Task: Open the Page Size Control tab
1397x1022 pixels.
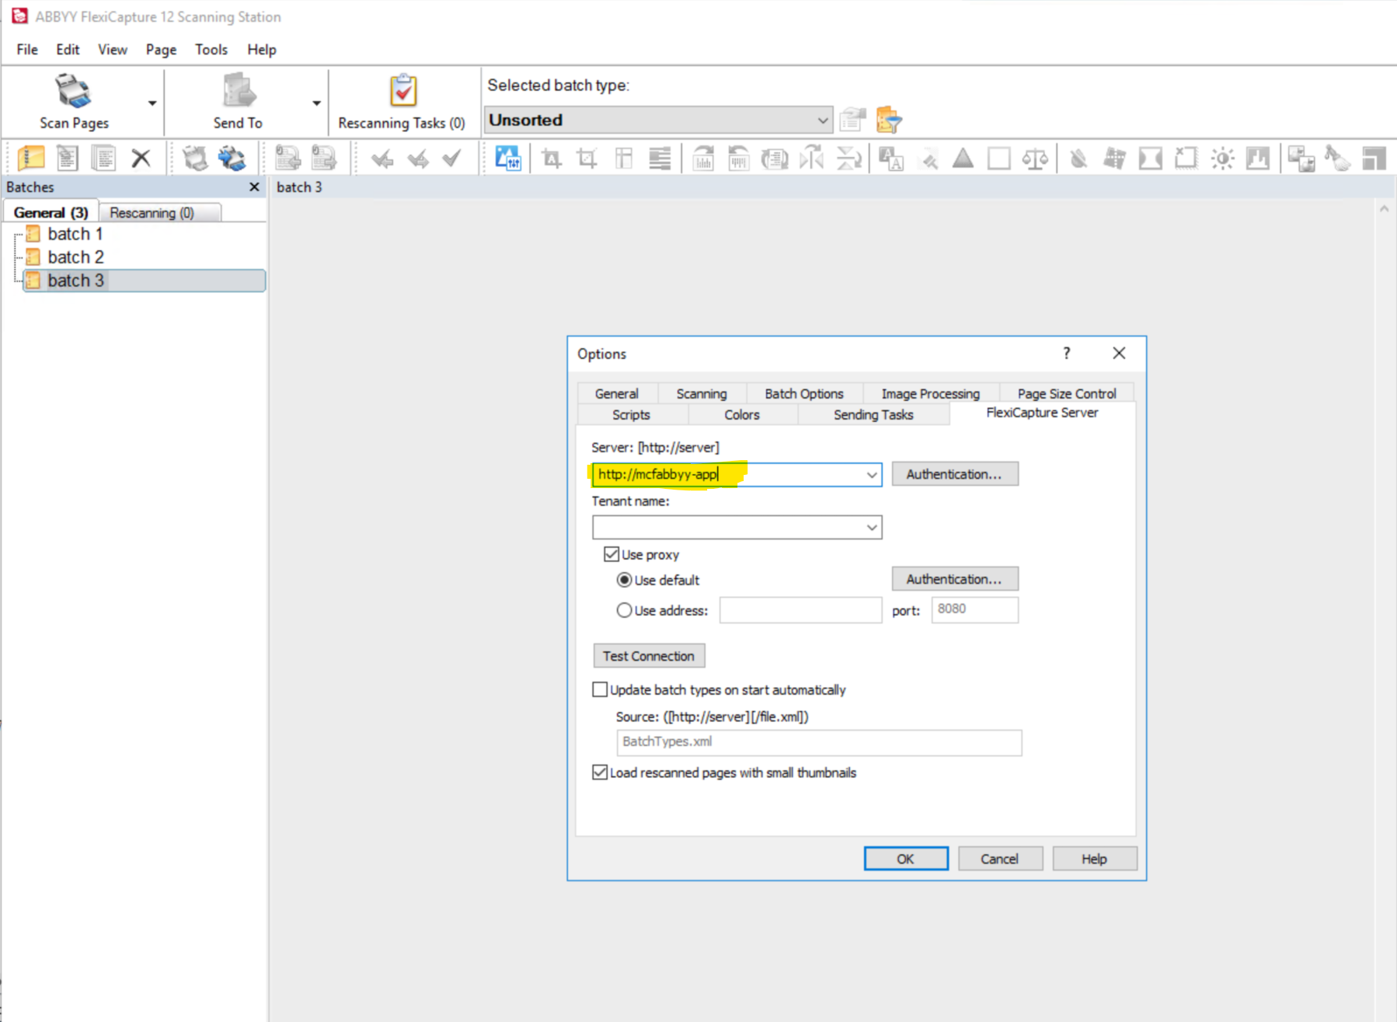Action: (x=1067, y=393)
